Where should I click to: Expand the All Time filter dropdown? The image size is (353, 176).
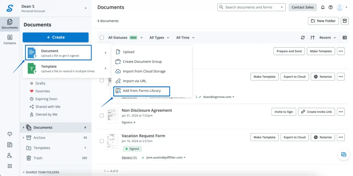click(185, 38)
